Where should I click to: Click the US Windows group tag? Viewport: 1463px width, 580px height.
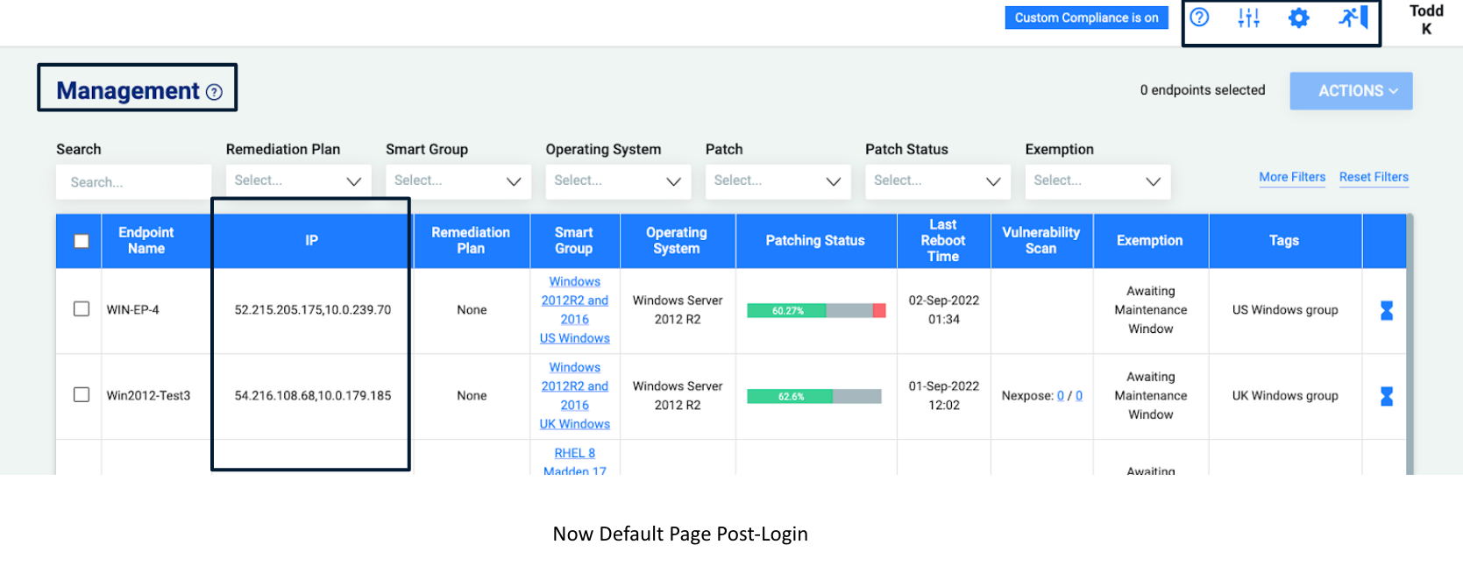(1285, 310)
